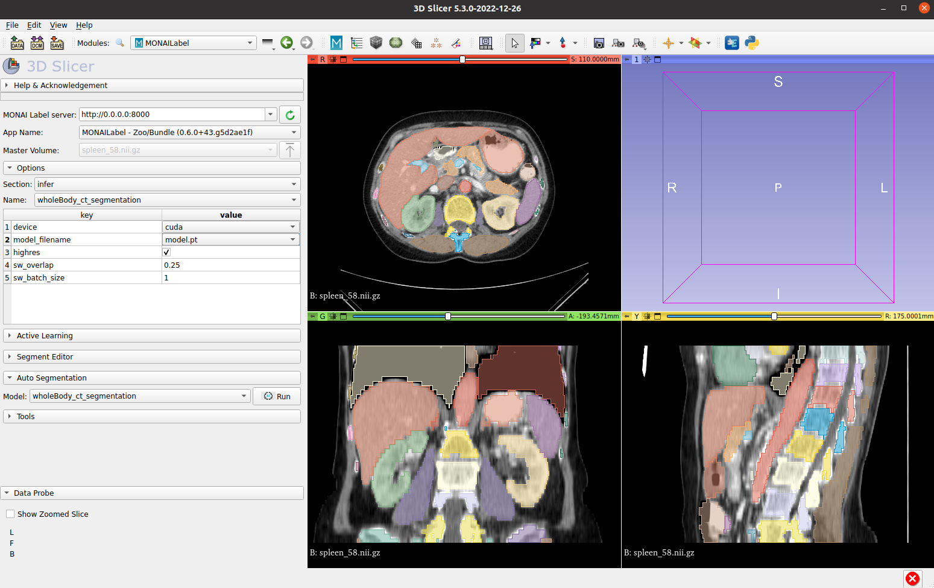
Task: Click the screenshot capture icon
Action: [599, 43]
